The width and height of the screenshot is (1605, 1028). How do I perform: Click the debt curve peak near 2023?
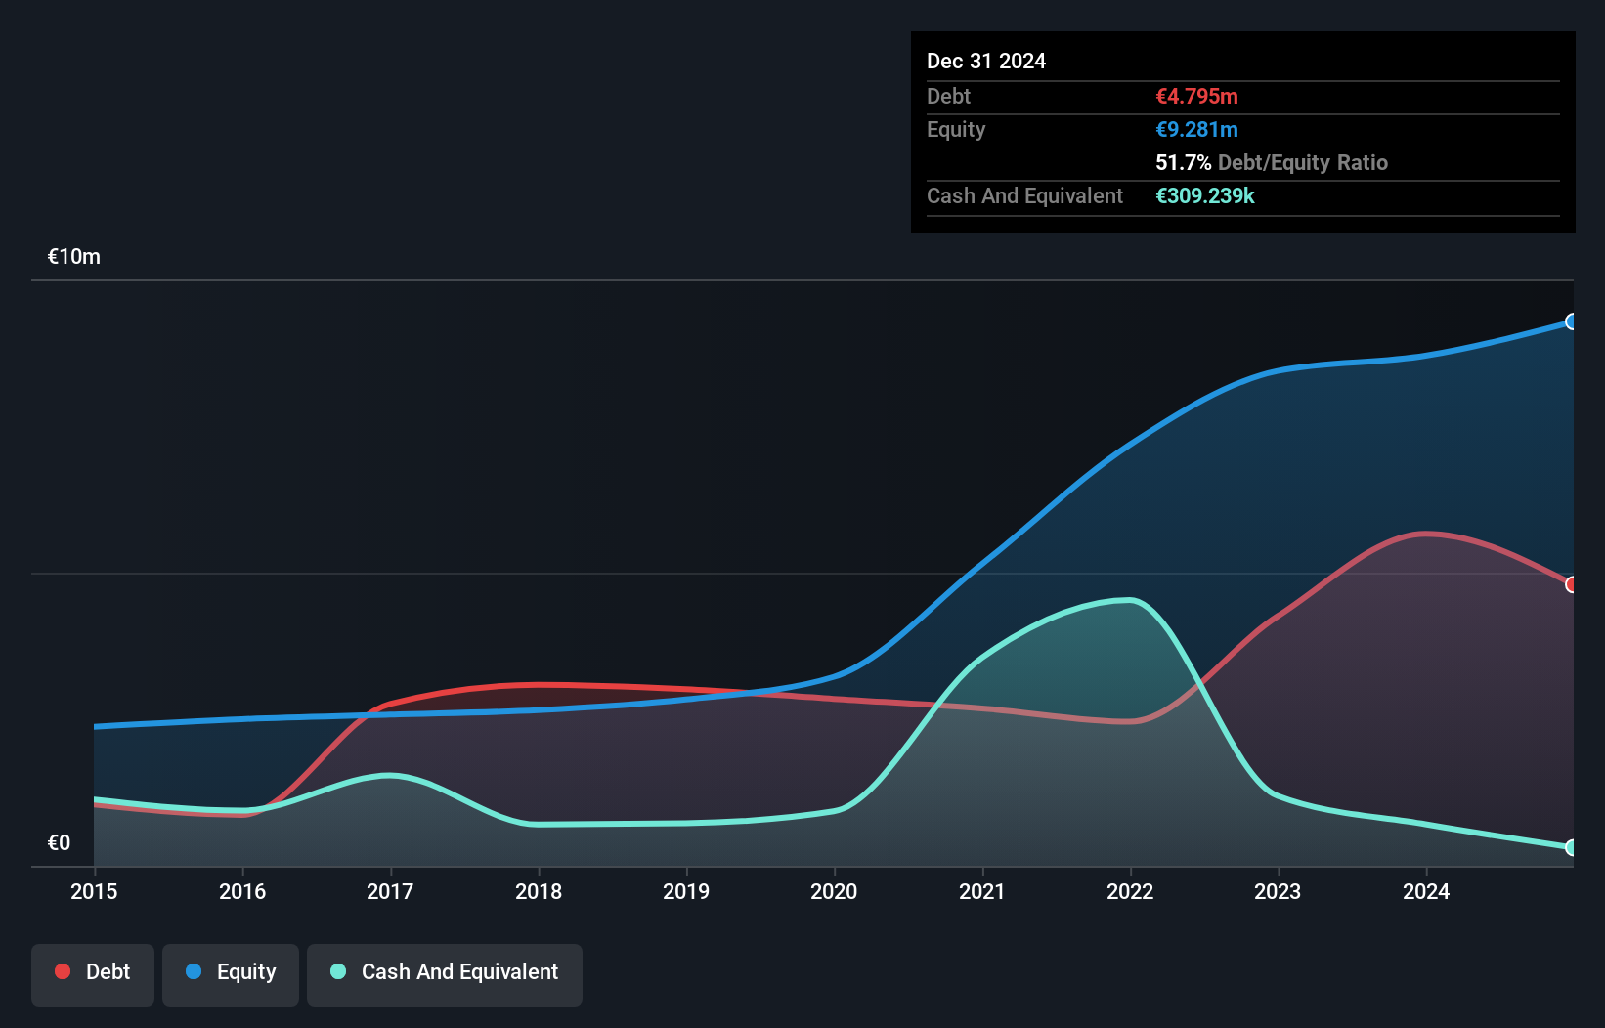pos(1425,534)
